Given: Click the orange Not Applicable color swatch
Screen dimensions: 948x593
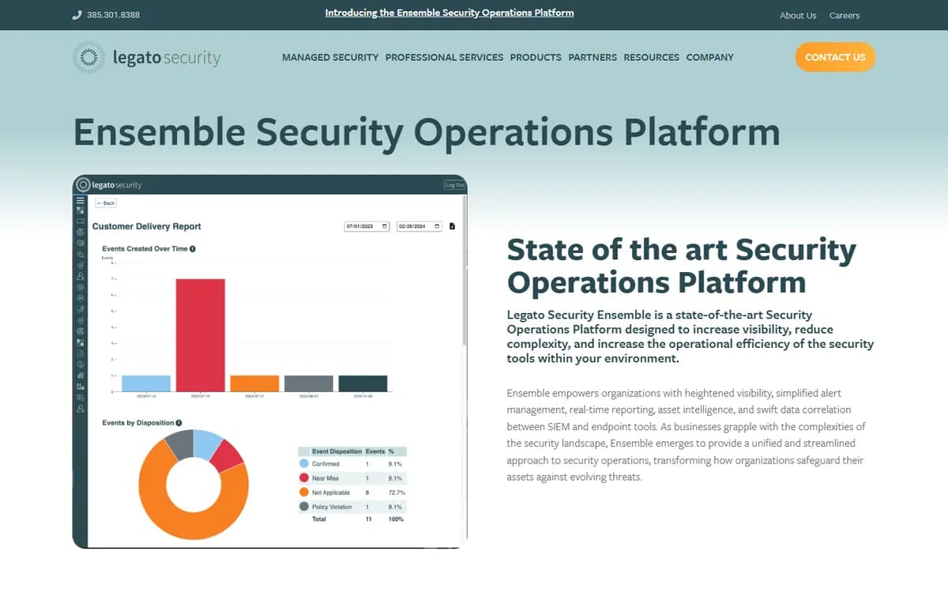Looking at the screenshot, I should click(303, 492).
